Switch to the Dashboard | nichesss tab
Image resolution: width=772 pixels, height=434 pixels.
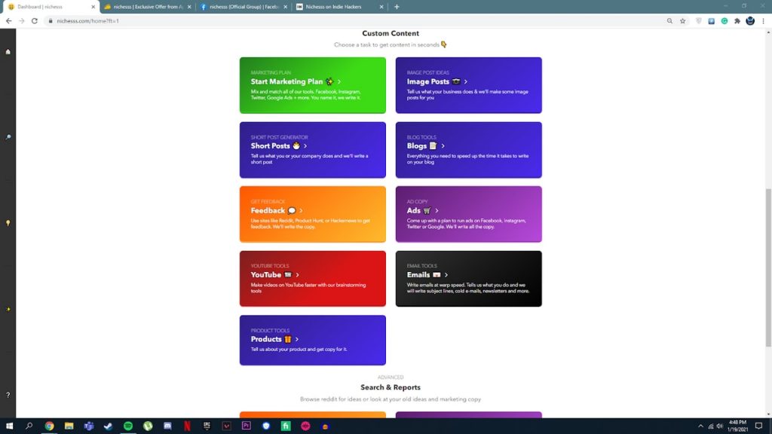point(49,7)
